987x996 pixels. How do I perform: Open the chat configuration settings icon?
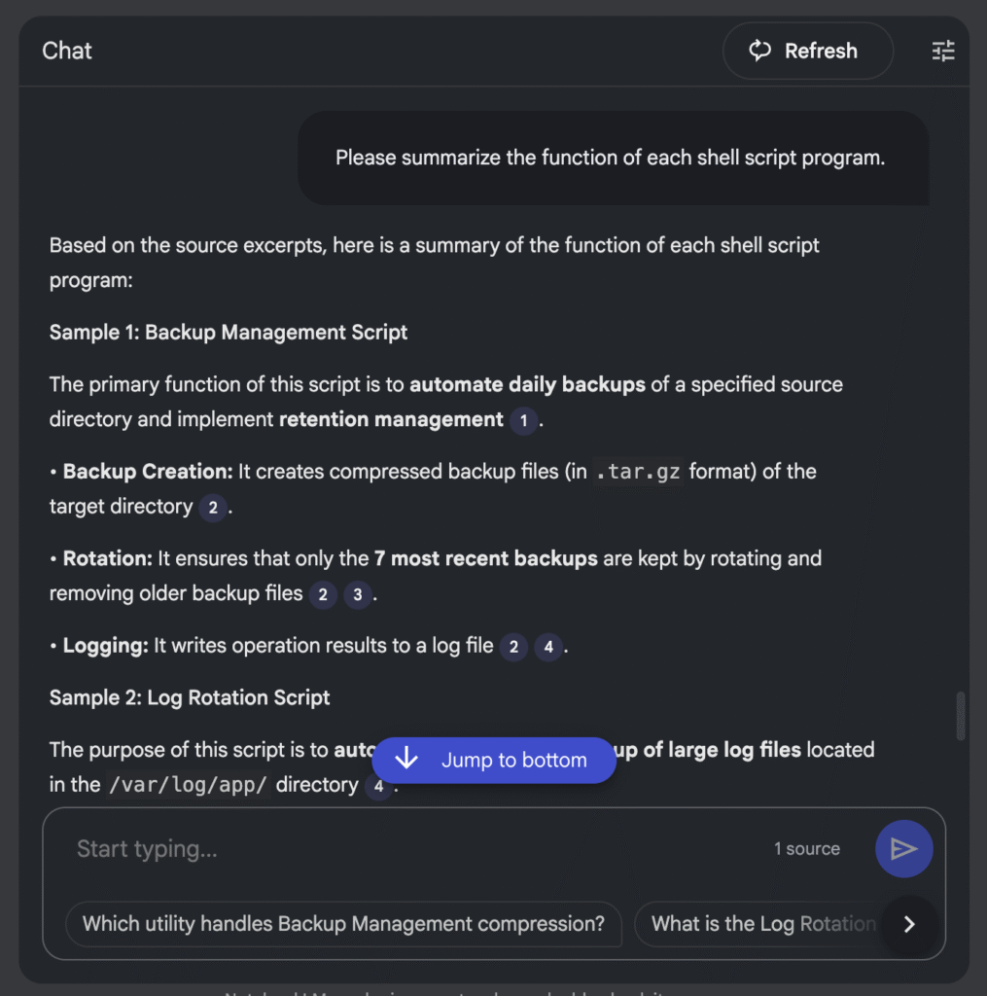pos(943,52)
